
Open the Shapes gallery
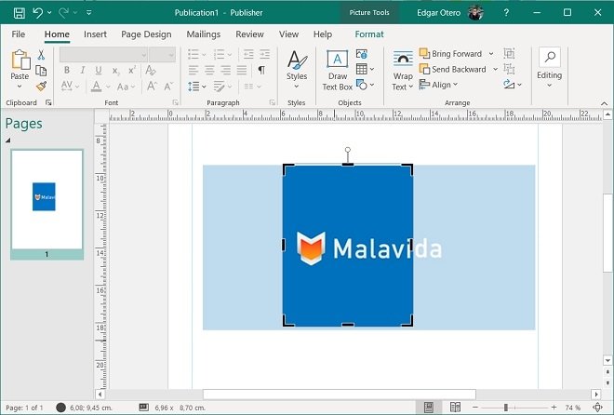[x=366, y=85]
